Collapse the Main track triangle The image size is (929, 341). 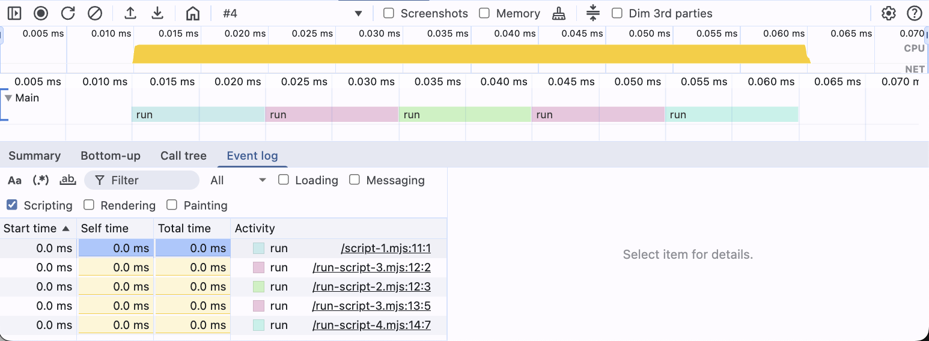[x=8, y=98]
